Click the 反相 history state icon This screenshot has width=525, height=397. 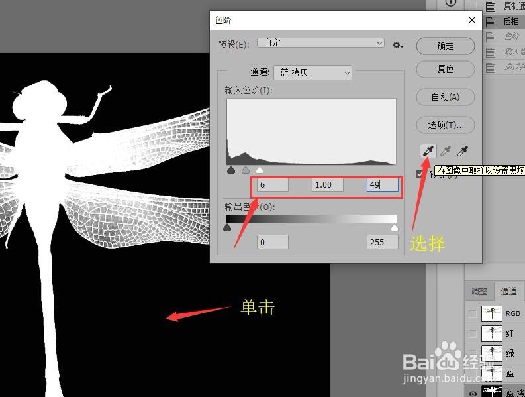[491, 22]
